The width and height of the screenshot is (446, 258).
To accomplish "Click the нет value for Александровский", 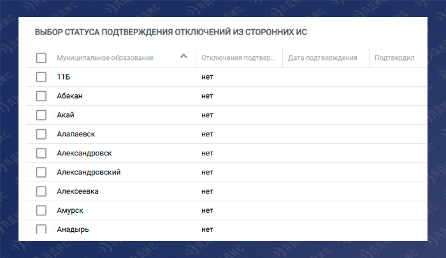I will 207,172.
